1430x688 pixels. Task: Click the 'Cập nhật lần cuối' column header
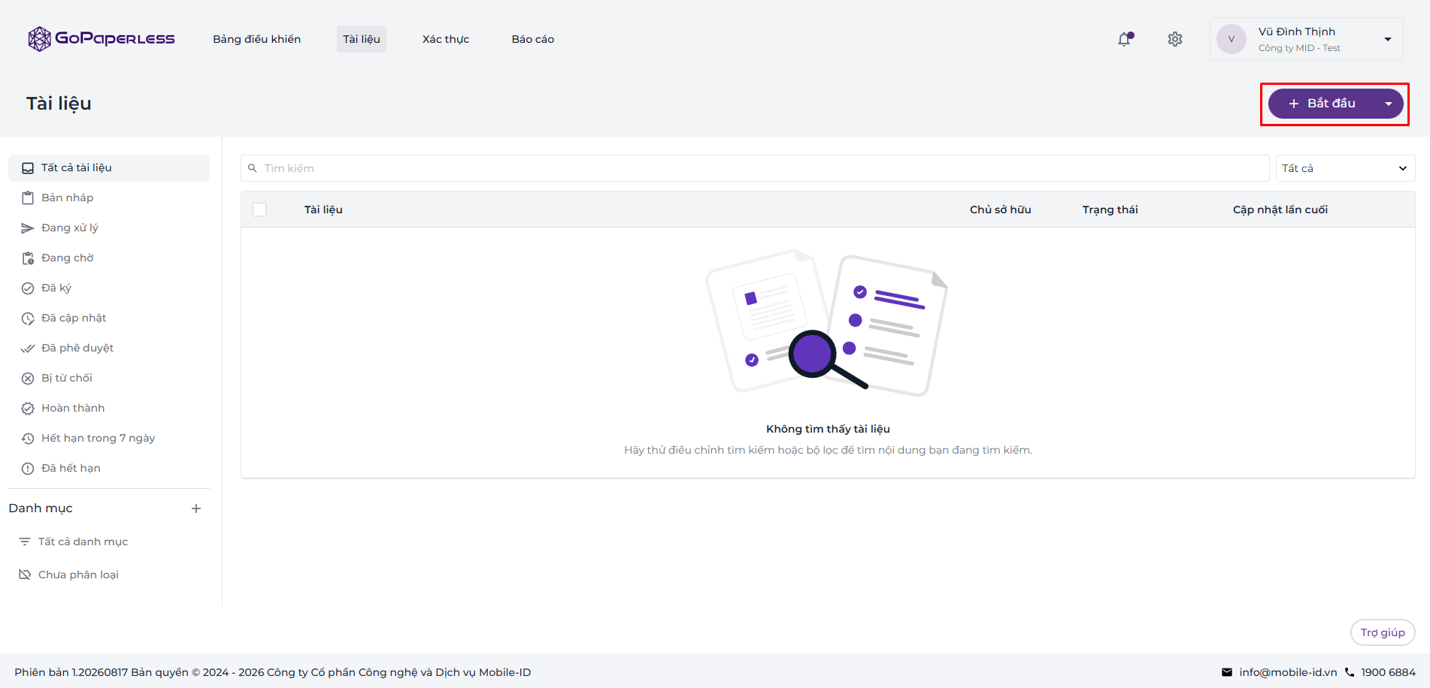pos(1280,210)
